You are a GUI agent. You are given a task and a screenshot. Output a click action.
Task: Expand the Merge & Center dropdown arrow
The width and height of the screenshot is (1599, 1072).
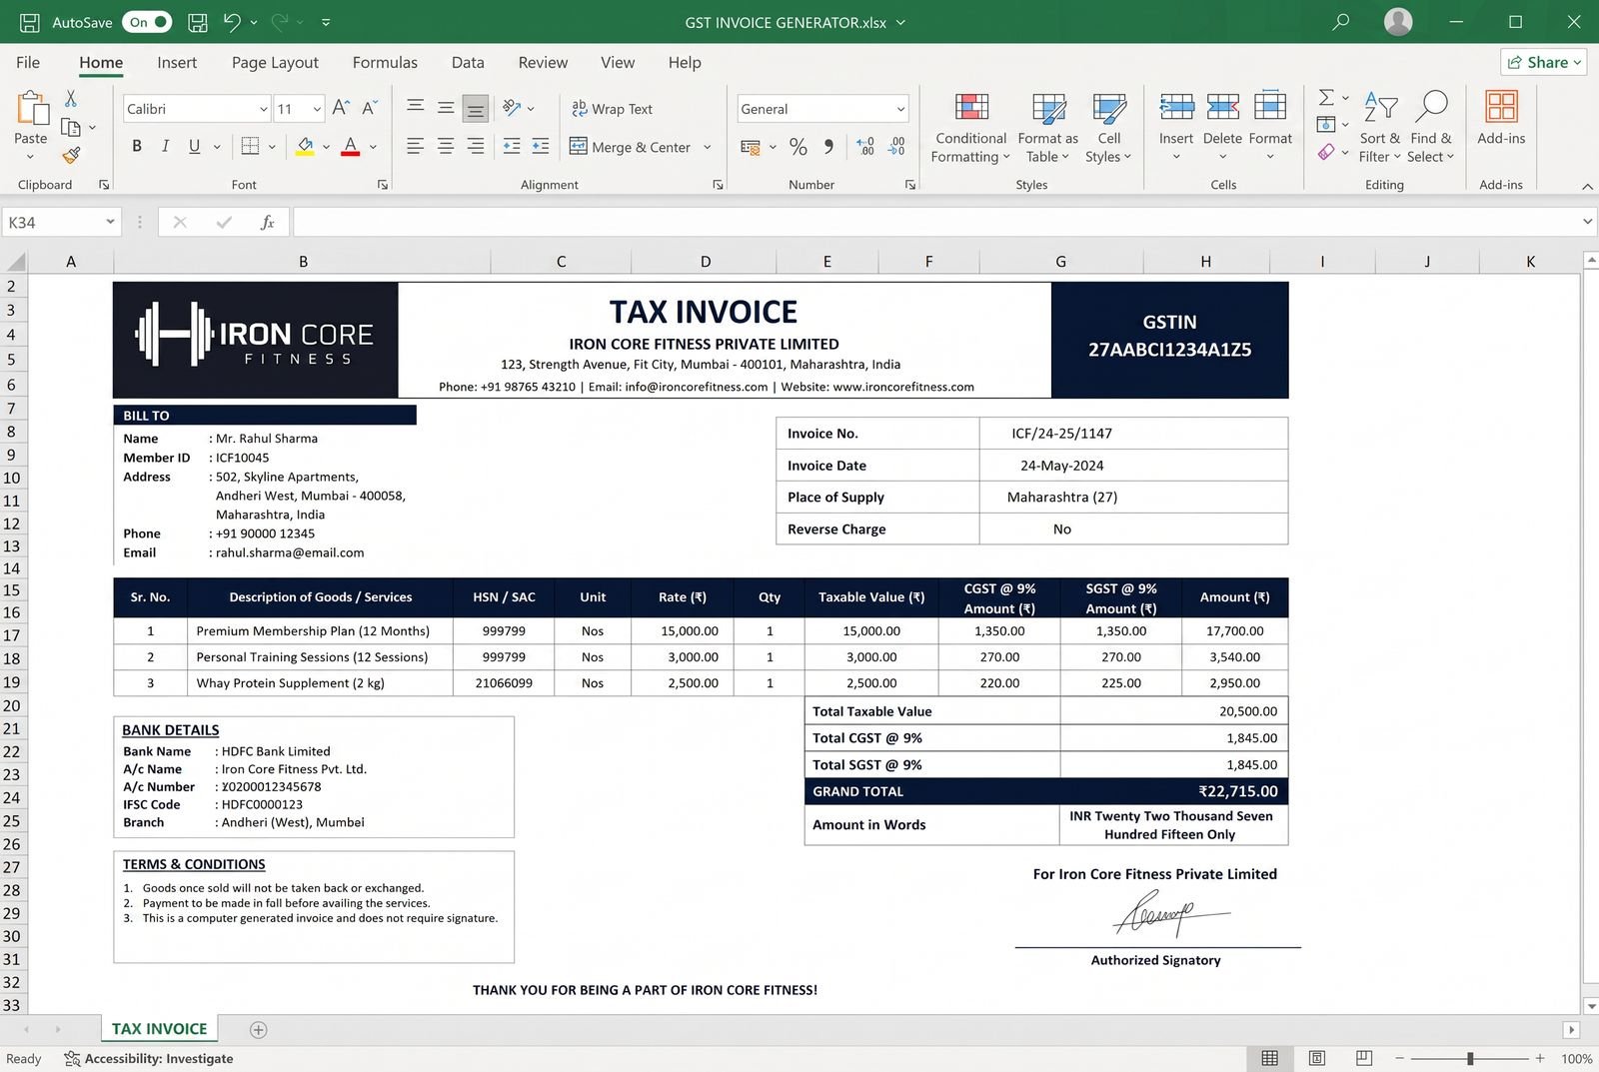click(708, 147)
